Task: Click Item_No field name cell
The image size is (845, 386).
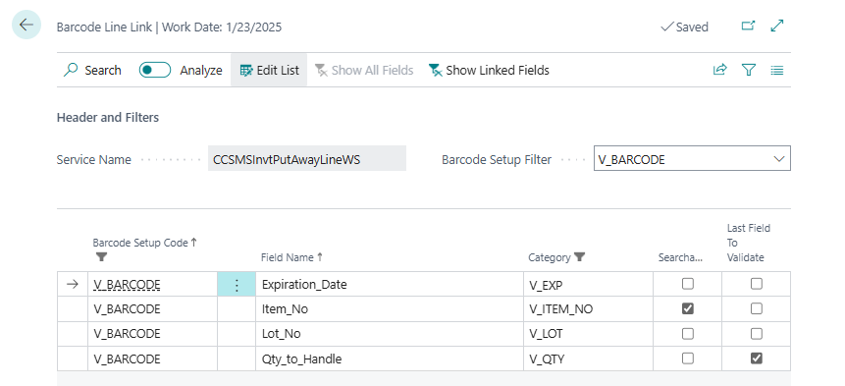Action: click(389, 309)
